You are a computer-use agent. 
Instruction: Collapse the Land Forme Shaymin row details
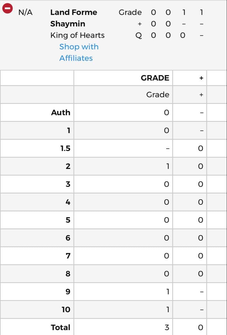point(7,8)
